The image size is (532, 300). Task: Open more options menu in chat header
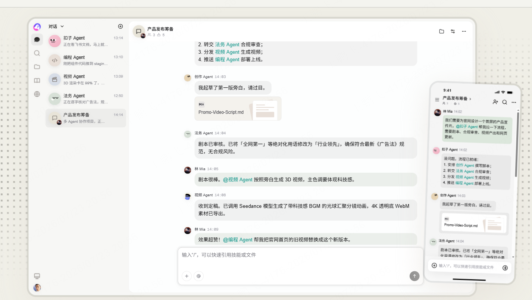(x=464, y=31)
